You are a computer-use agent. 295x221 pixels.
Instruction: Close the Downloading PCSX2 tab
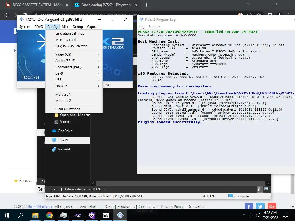136,5
